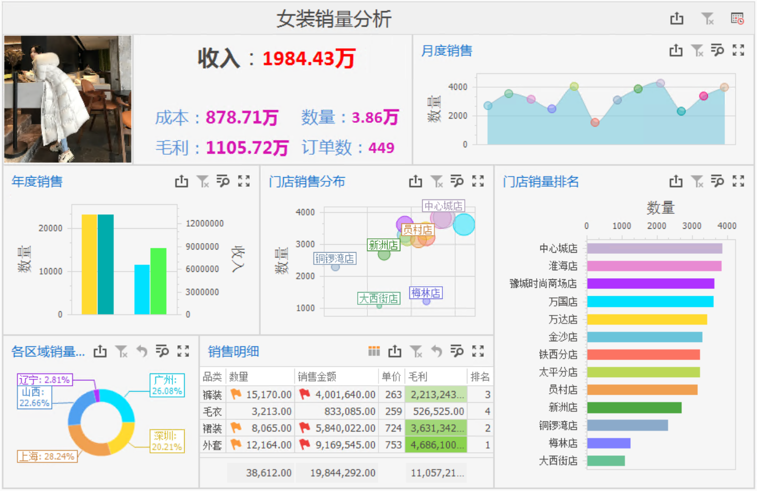The width and height of the screenshot is (757, 491).
Task: Inspect data of the 销售明细 panel
Action: click(x=457, y=351)
